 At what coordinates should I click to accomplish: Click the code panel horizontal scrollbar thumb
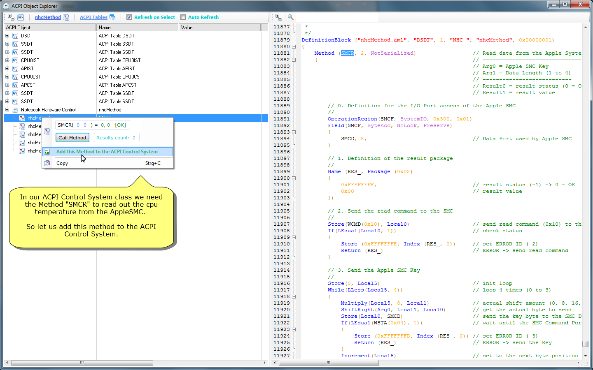329,363
